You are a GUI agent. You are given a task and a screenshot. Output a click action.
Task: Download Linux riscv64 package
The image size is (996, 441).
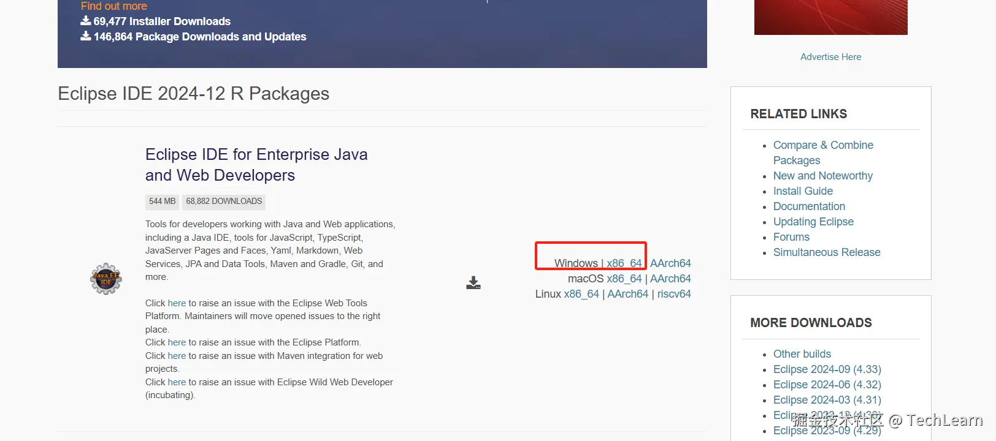point(674,294)
